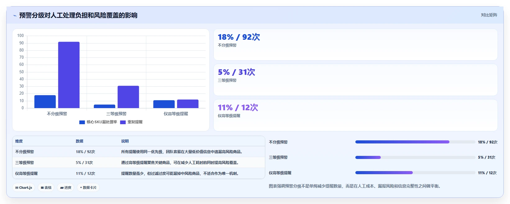The image size is (510, 204).
Task: Click the 数据 table column header
Action: point(80,141)
